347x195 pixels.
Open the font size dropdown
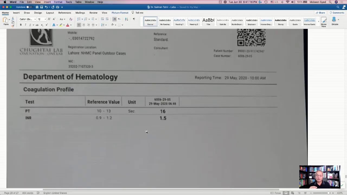pos(45,19)
